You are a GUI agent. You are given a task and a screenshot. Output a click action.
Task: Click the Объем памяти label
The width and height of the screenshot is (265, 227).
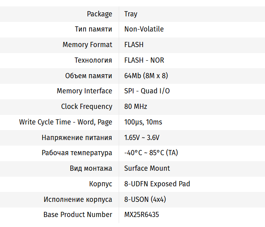[89, 76]
